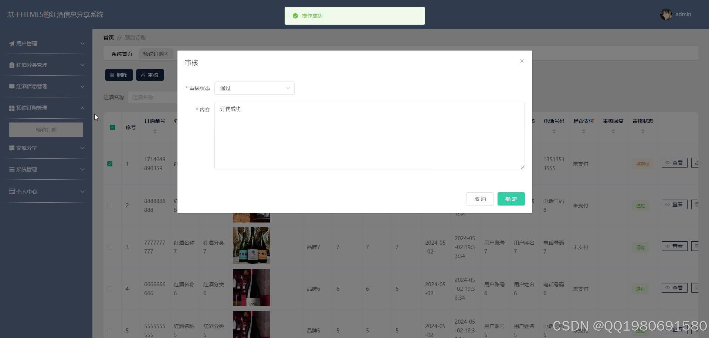Expand the 个人中心 chevron

pyautogui.click(x=82, y=192)
